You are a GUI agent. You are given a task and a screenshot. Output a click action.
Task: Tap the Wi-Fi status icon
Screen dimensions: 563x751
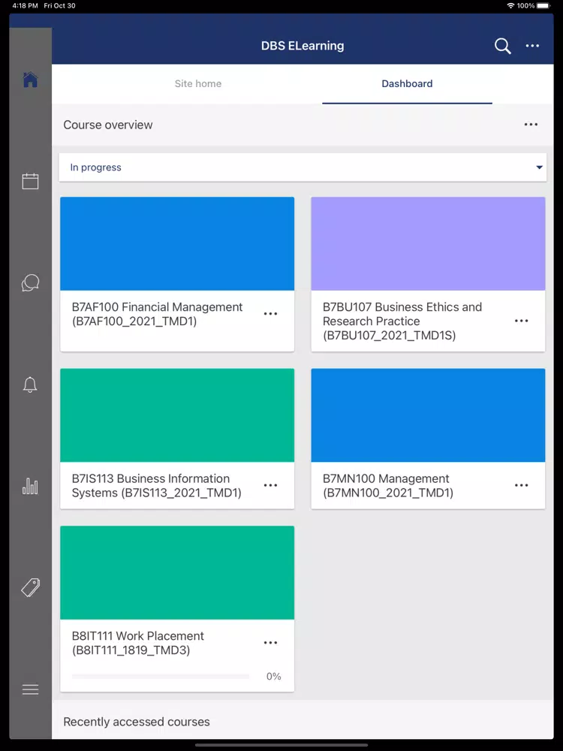click(x=510, y=6)
